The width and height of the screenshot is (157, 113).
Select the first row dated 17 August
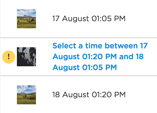(x=79, y=19)
